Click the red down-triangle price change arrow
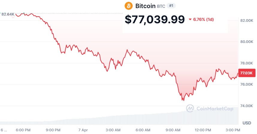Viewport: 257px width, 134px height. coord(190,19)
